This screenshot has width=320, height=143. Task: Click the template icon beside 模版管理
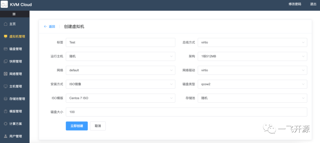coord(6,111)
